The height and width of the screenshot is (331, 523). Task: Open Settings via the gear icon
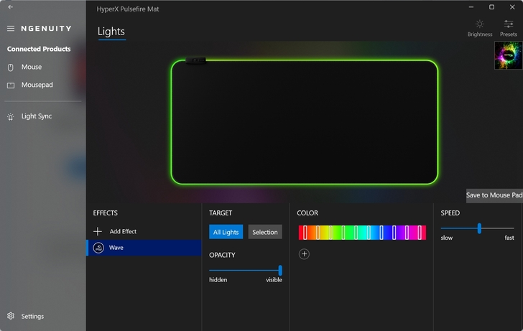pyautogui.click(x=11, y=316)
